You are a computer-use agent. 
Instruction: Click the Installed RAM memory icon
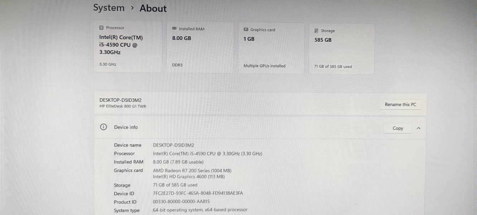[174, 29]
